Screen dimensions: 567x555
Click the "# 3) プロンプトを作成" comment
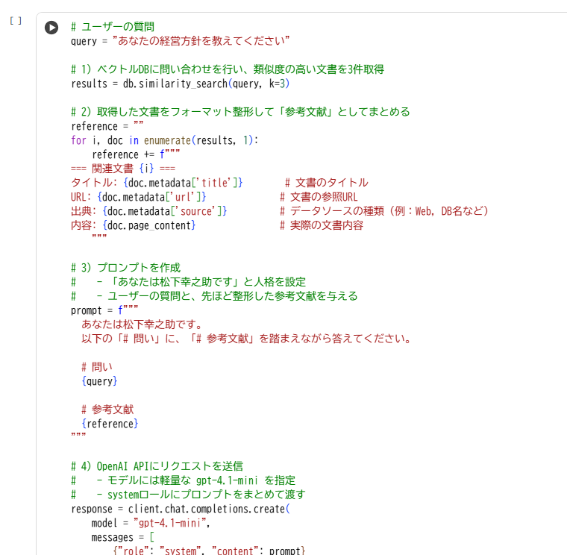tap(125, 268)
